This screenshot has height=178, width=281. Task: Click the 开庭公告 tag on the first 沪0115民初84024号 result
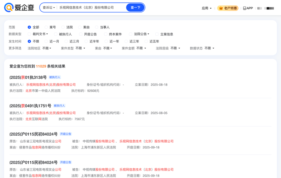click(66, 134)
